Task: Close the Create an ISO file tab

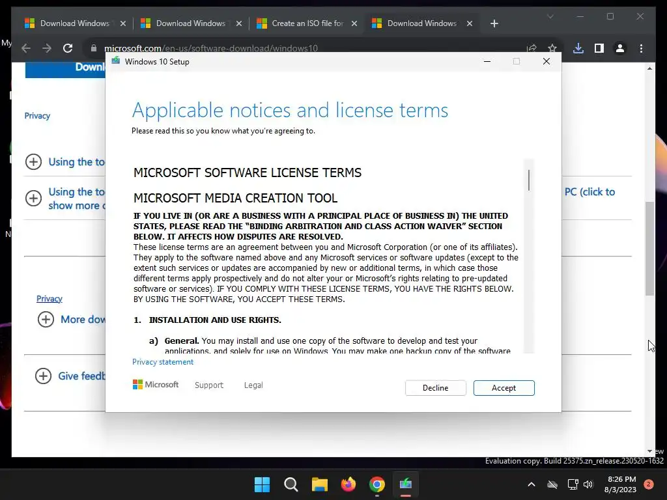Action: [354, 23]
